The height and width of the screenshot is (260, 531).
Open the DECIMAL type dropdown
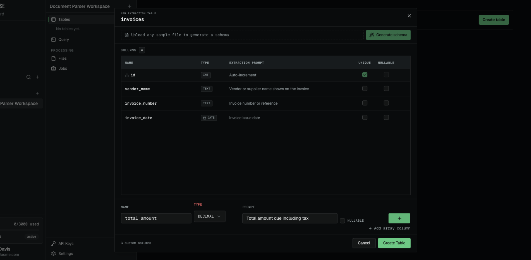pyautogui.click(x=209, y=216)
